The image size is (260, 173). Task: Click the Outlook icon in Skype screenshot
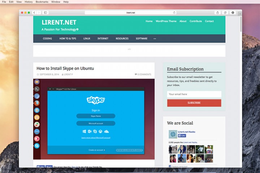(90, 132)
